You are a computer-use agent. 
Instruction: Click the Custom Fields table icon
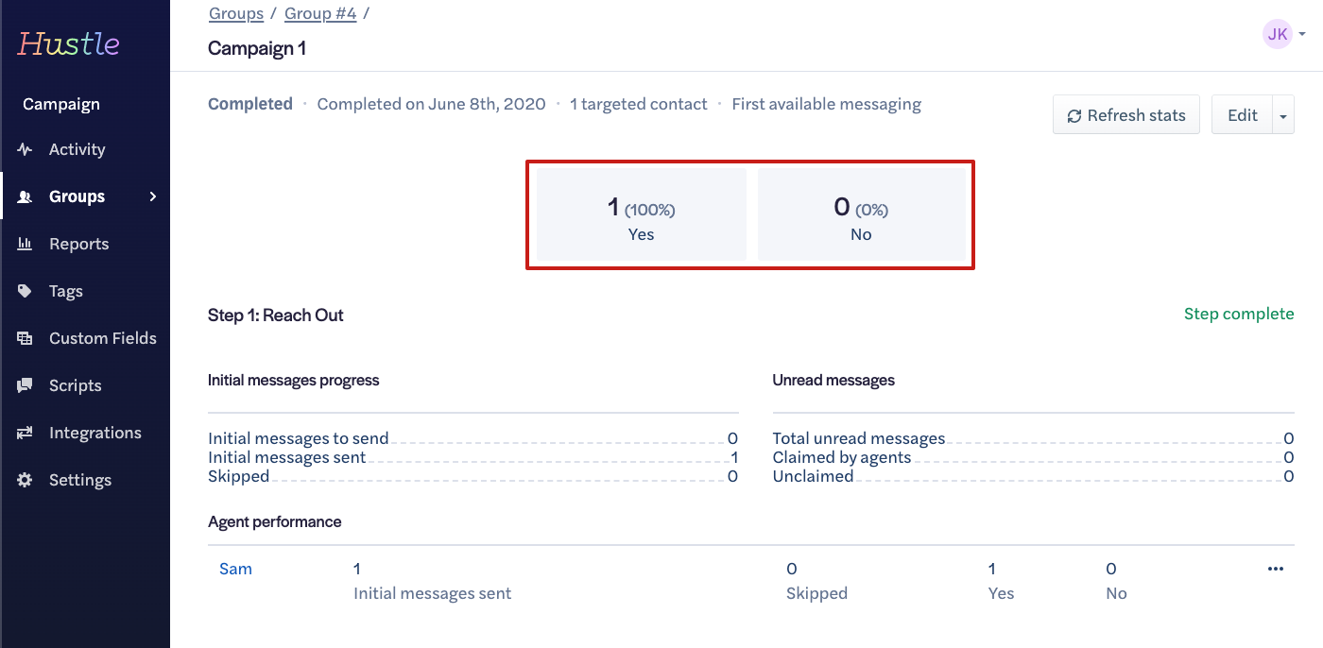pyautogui.click(x=26, y=338)
